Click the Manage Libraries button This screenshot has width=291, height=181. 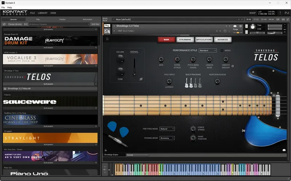click(15, 24)
